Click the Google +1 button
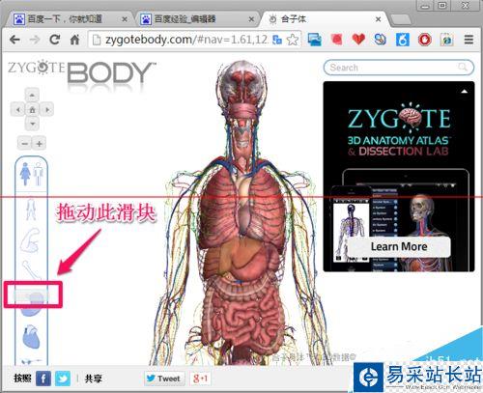Screen dimensions: 483x393 tap(200, 379)
